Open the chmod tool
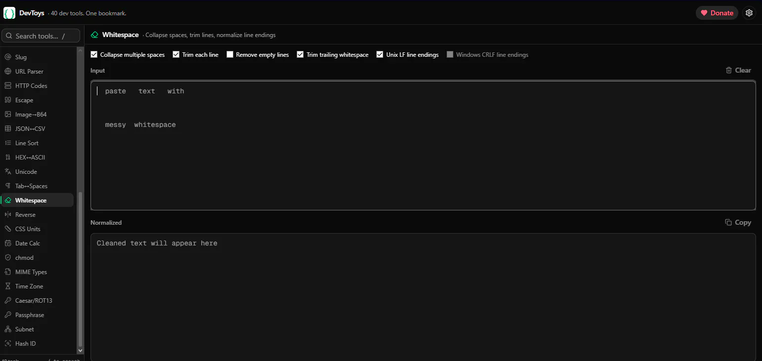The height and width of the screenshot is (361, 762). tap(37, 258)
